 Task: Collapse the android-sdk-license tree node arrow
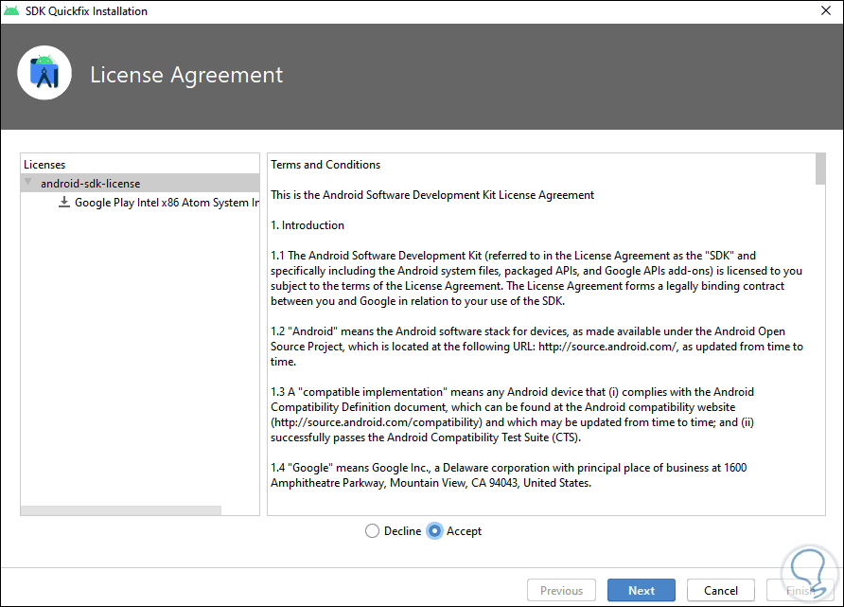28,183
